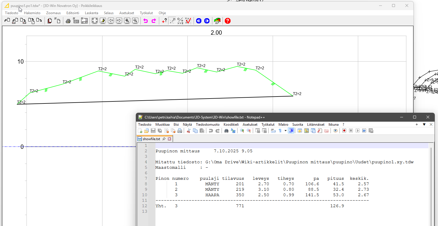Click the print icon in 3D-Win toolbar
Image resolution: width=438 pixels, height=226 pixels.
(68, 21)
